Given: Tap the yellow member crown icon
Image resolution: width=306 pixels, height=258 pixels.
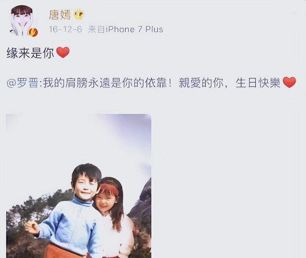Looking at the screenshot, I should [x=78, y=15].
